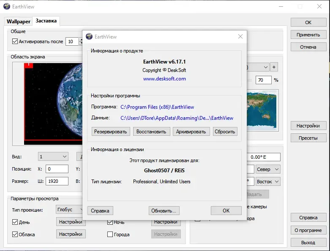Switch to the Заставка tab

46,21
